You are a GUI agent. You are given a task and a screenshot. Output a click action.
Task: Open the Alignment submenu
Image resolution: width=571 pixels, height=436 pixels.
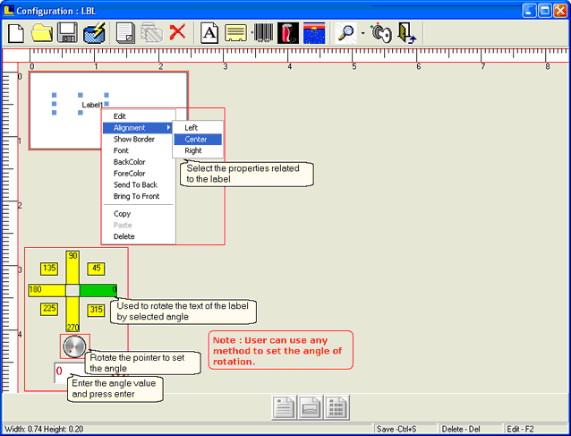137,128
